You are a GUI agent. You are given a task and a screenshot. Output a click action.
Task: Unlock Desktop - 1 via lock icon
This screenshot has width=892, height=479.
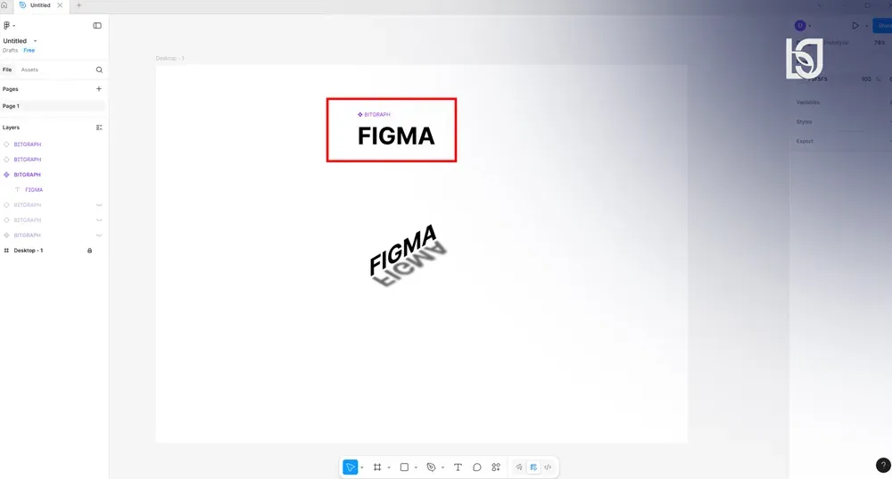point(89,251)
